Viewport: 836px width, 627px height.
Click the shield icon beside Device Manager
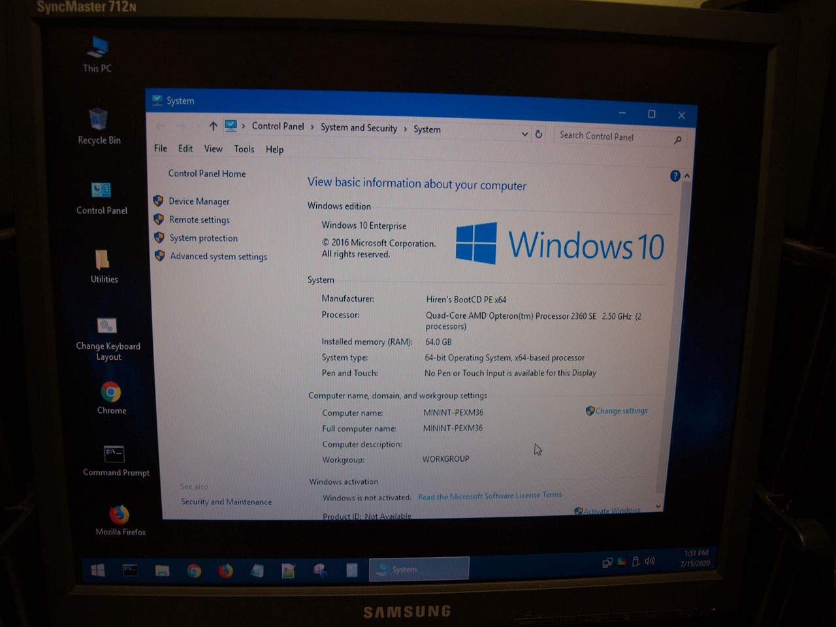coord(158,201)
